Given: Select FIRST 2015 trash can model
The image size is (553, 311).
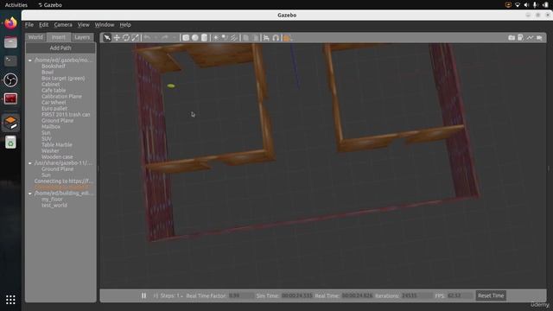Looking at the screenshot, I should pyautogui.click(x=66, y=114).
